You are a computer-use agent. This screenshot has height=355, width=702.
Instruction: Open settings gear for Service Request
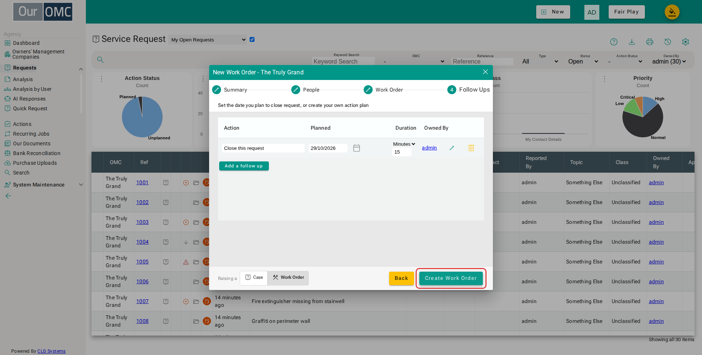pos(686,42)
